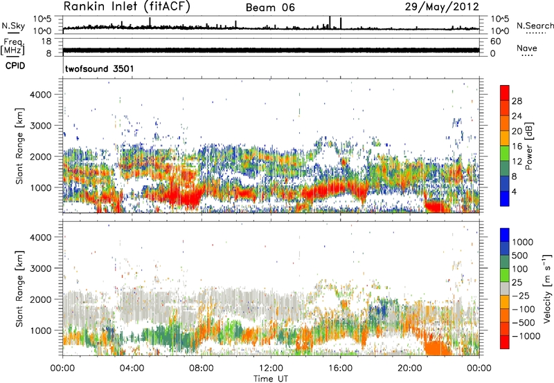Click the 04:00 time axis label
The height and width of the screenshot is (383, 554).
[132, 368]
